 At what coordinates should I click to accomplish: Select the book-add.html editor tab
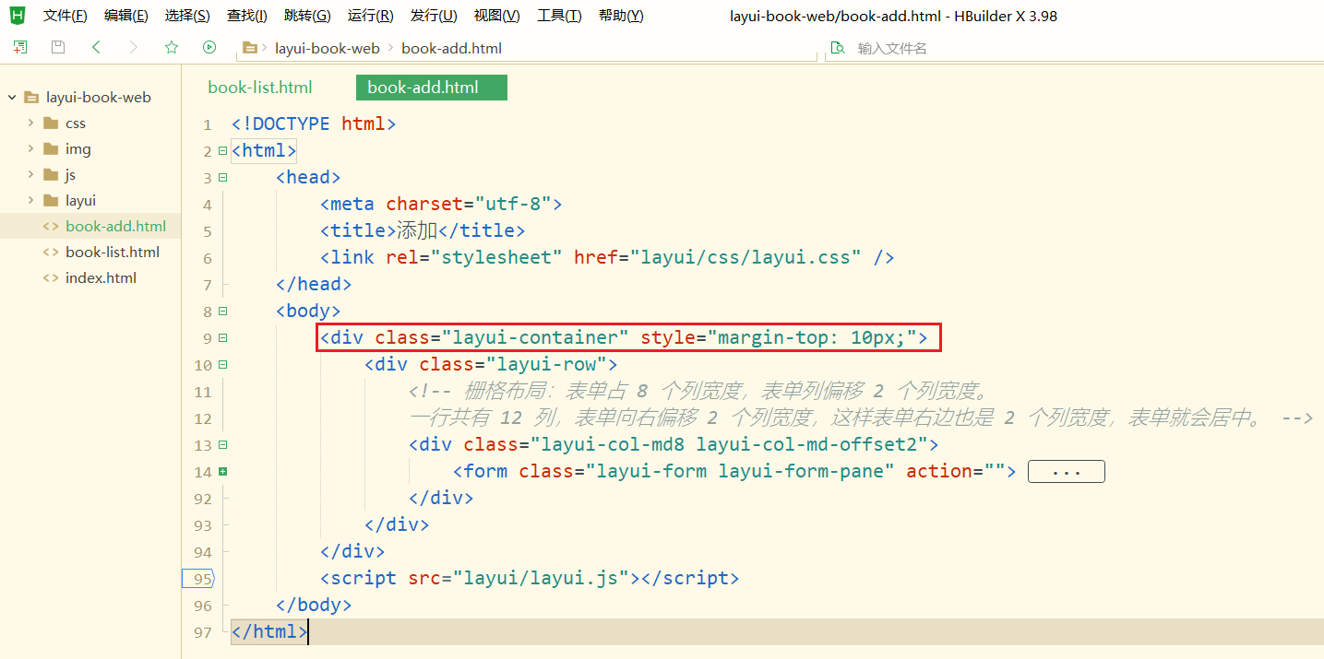click(x=432, y=88)
